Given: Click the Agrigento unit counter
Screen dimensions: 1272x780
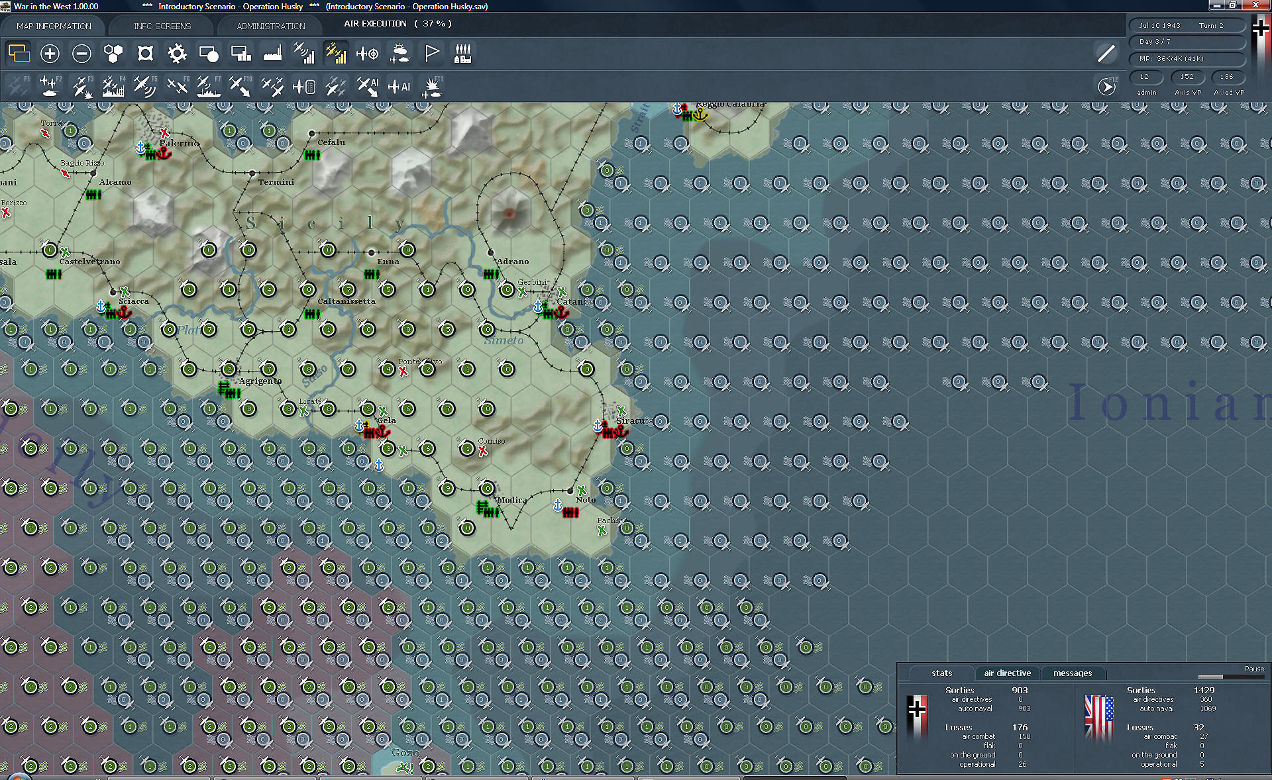Looking at the screenshot, I should [x=229, y=391].
